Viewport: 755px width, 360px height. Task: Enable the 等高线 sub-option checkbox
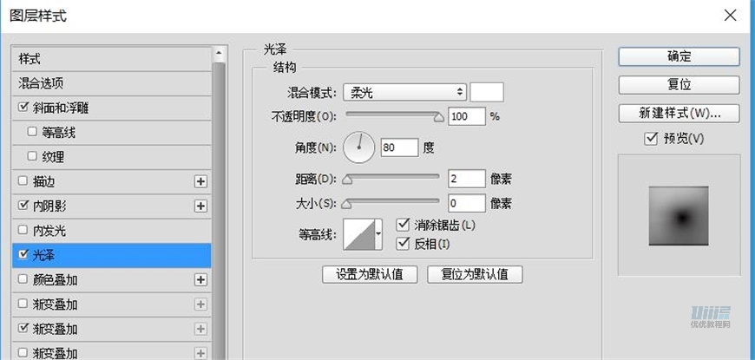33,133
